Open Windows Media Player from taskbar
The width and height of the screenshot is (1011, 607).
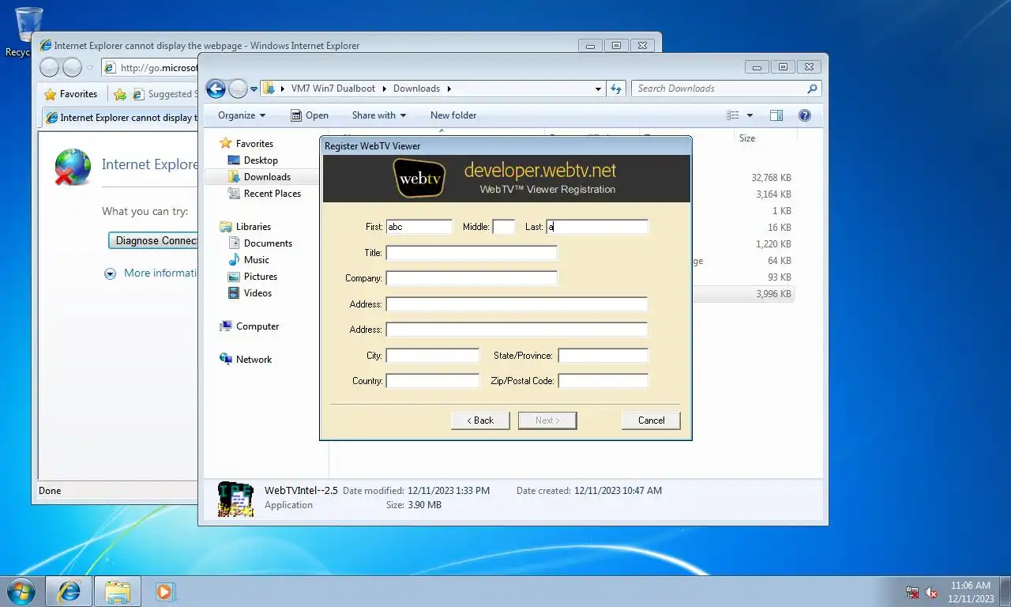pyautogui.click(x=165, y=591)
